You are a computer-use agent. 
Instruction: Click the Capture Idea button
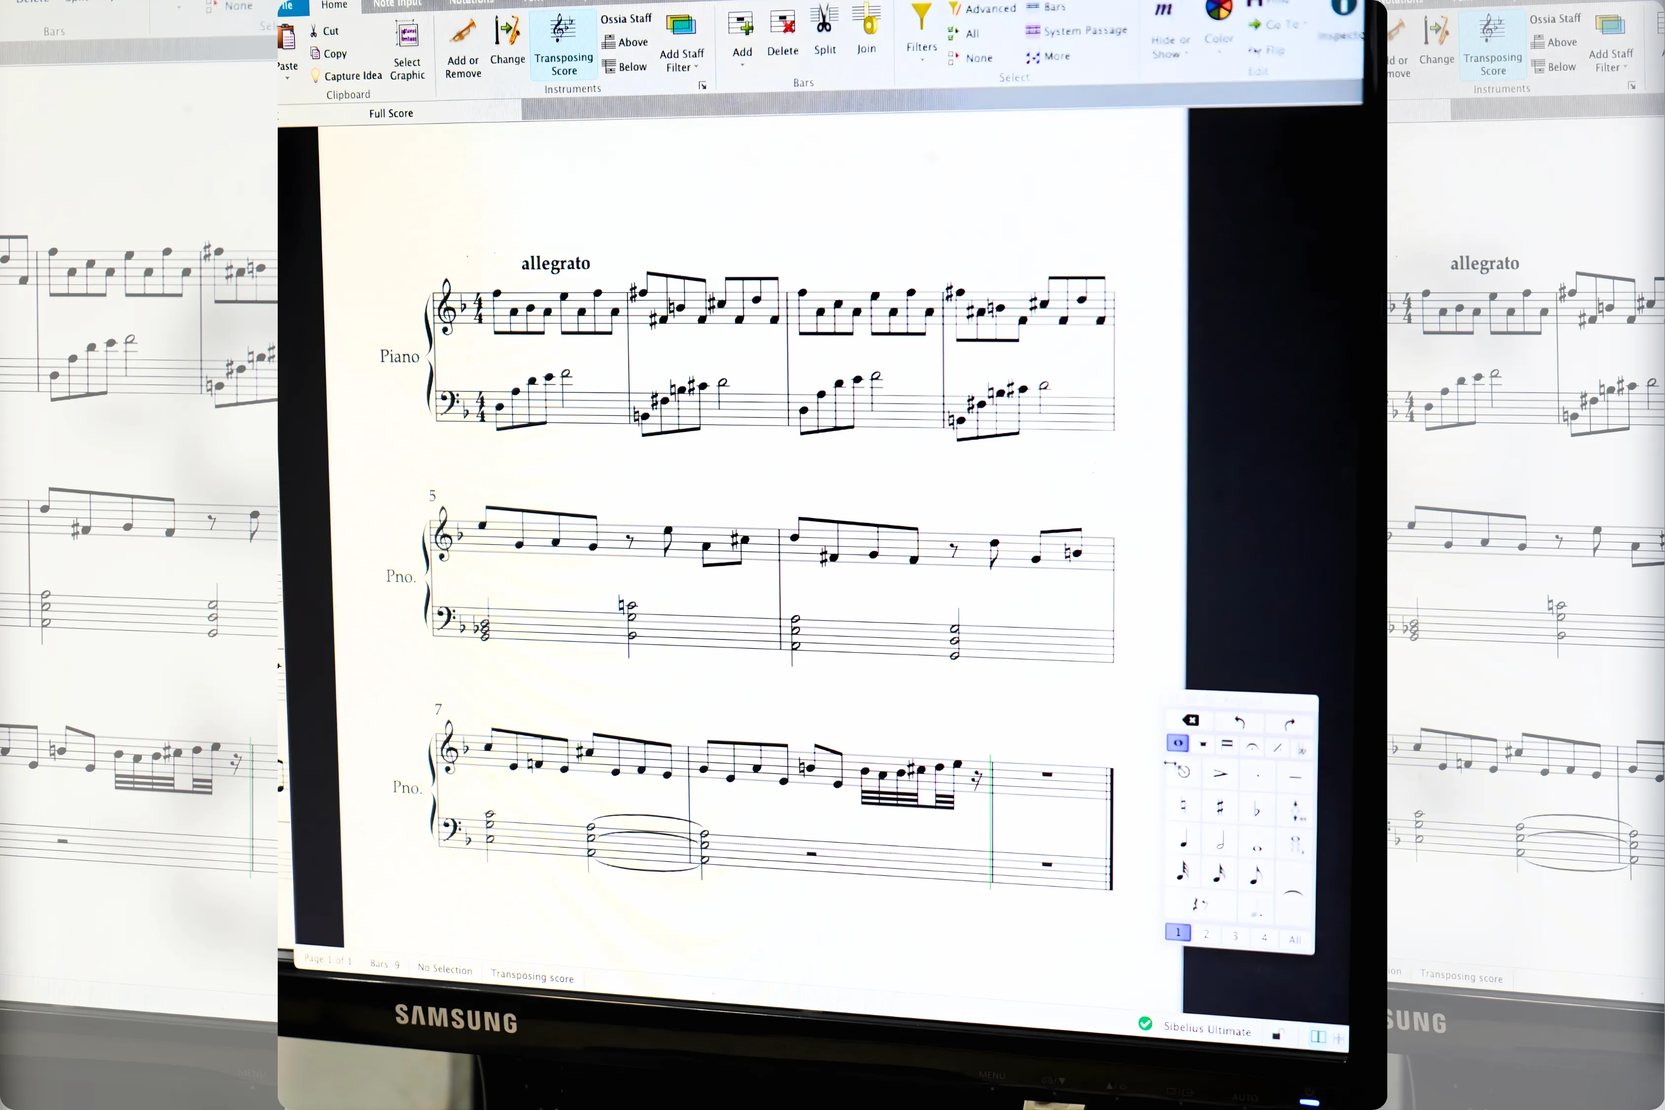(346, 76)
